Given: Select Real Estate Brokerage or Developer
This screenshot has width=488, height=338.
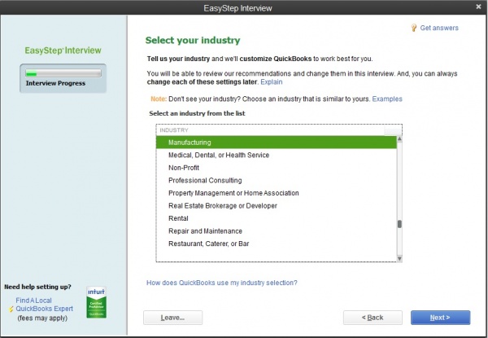Looking at the screenshot, I should click(277, 205).
